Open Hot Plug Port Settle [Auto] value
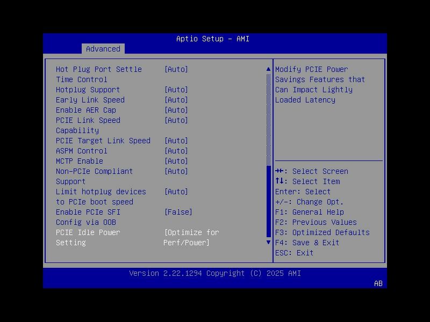The image size is (430, 322). [176, 69]
